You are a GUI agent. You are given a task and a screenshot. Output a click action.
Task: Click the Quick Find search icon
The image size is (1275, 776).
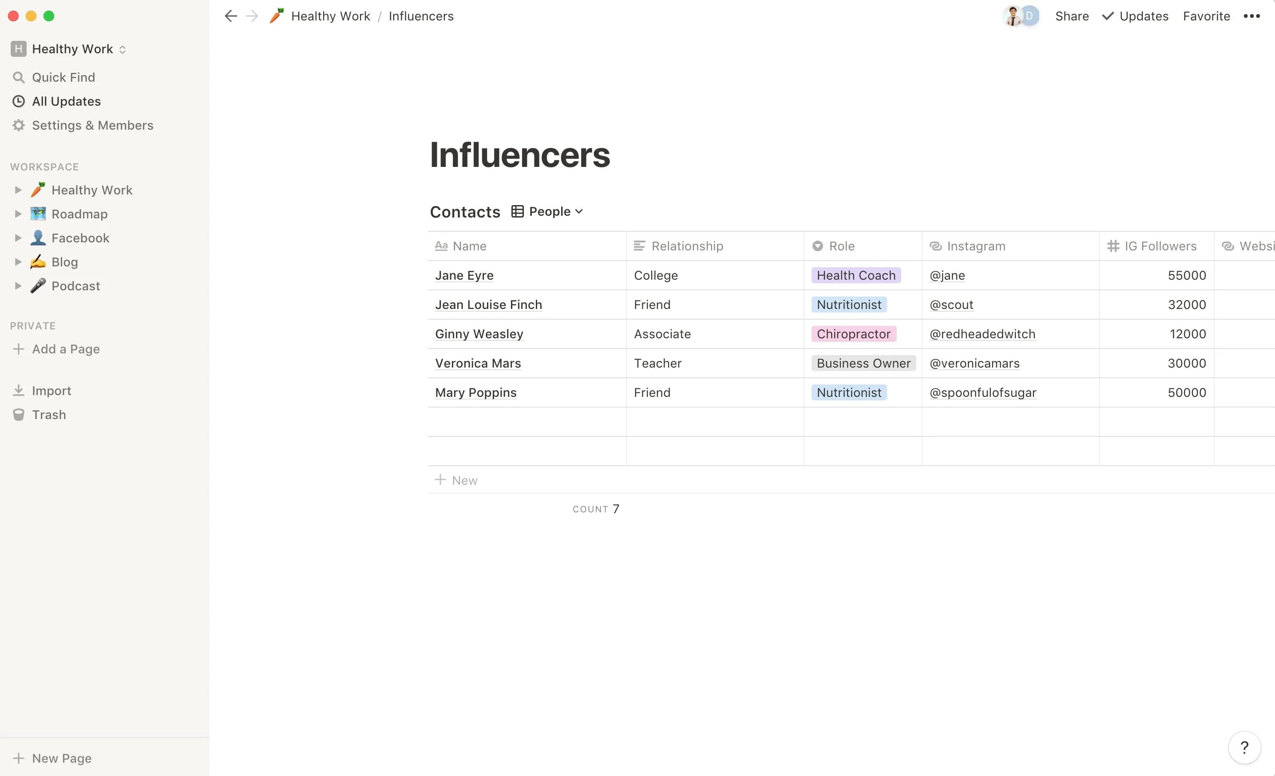[x=19, y=77]
